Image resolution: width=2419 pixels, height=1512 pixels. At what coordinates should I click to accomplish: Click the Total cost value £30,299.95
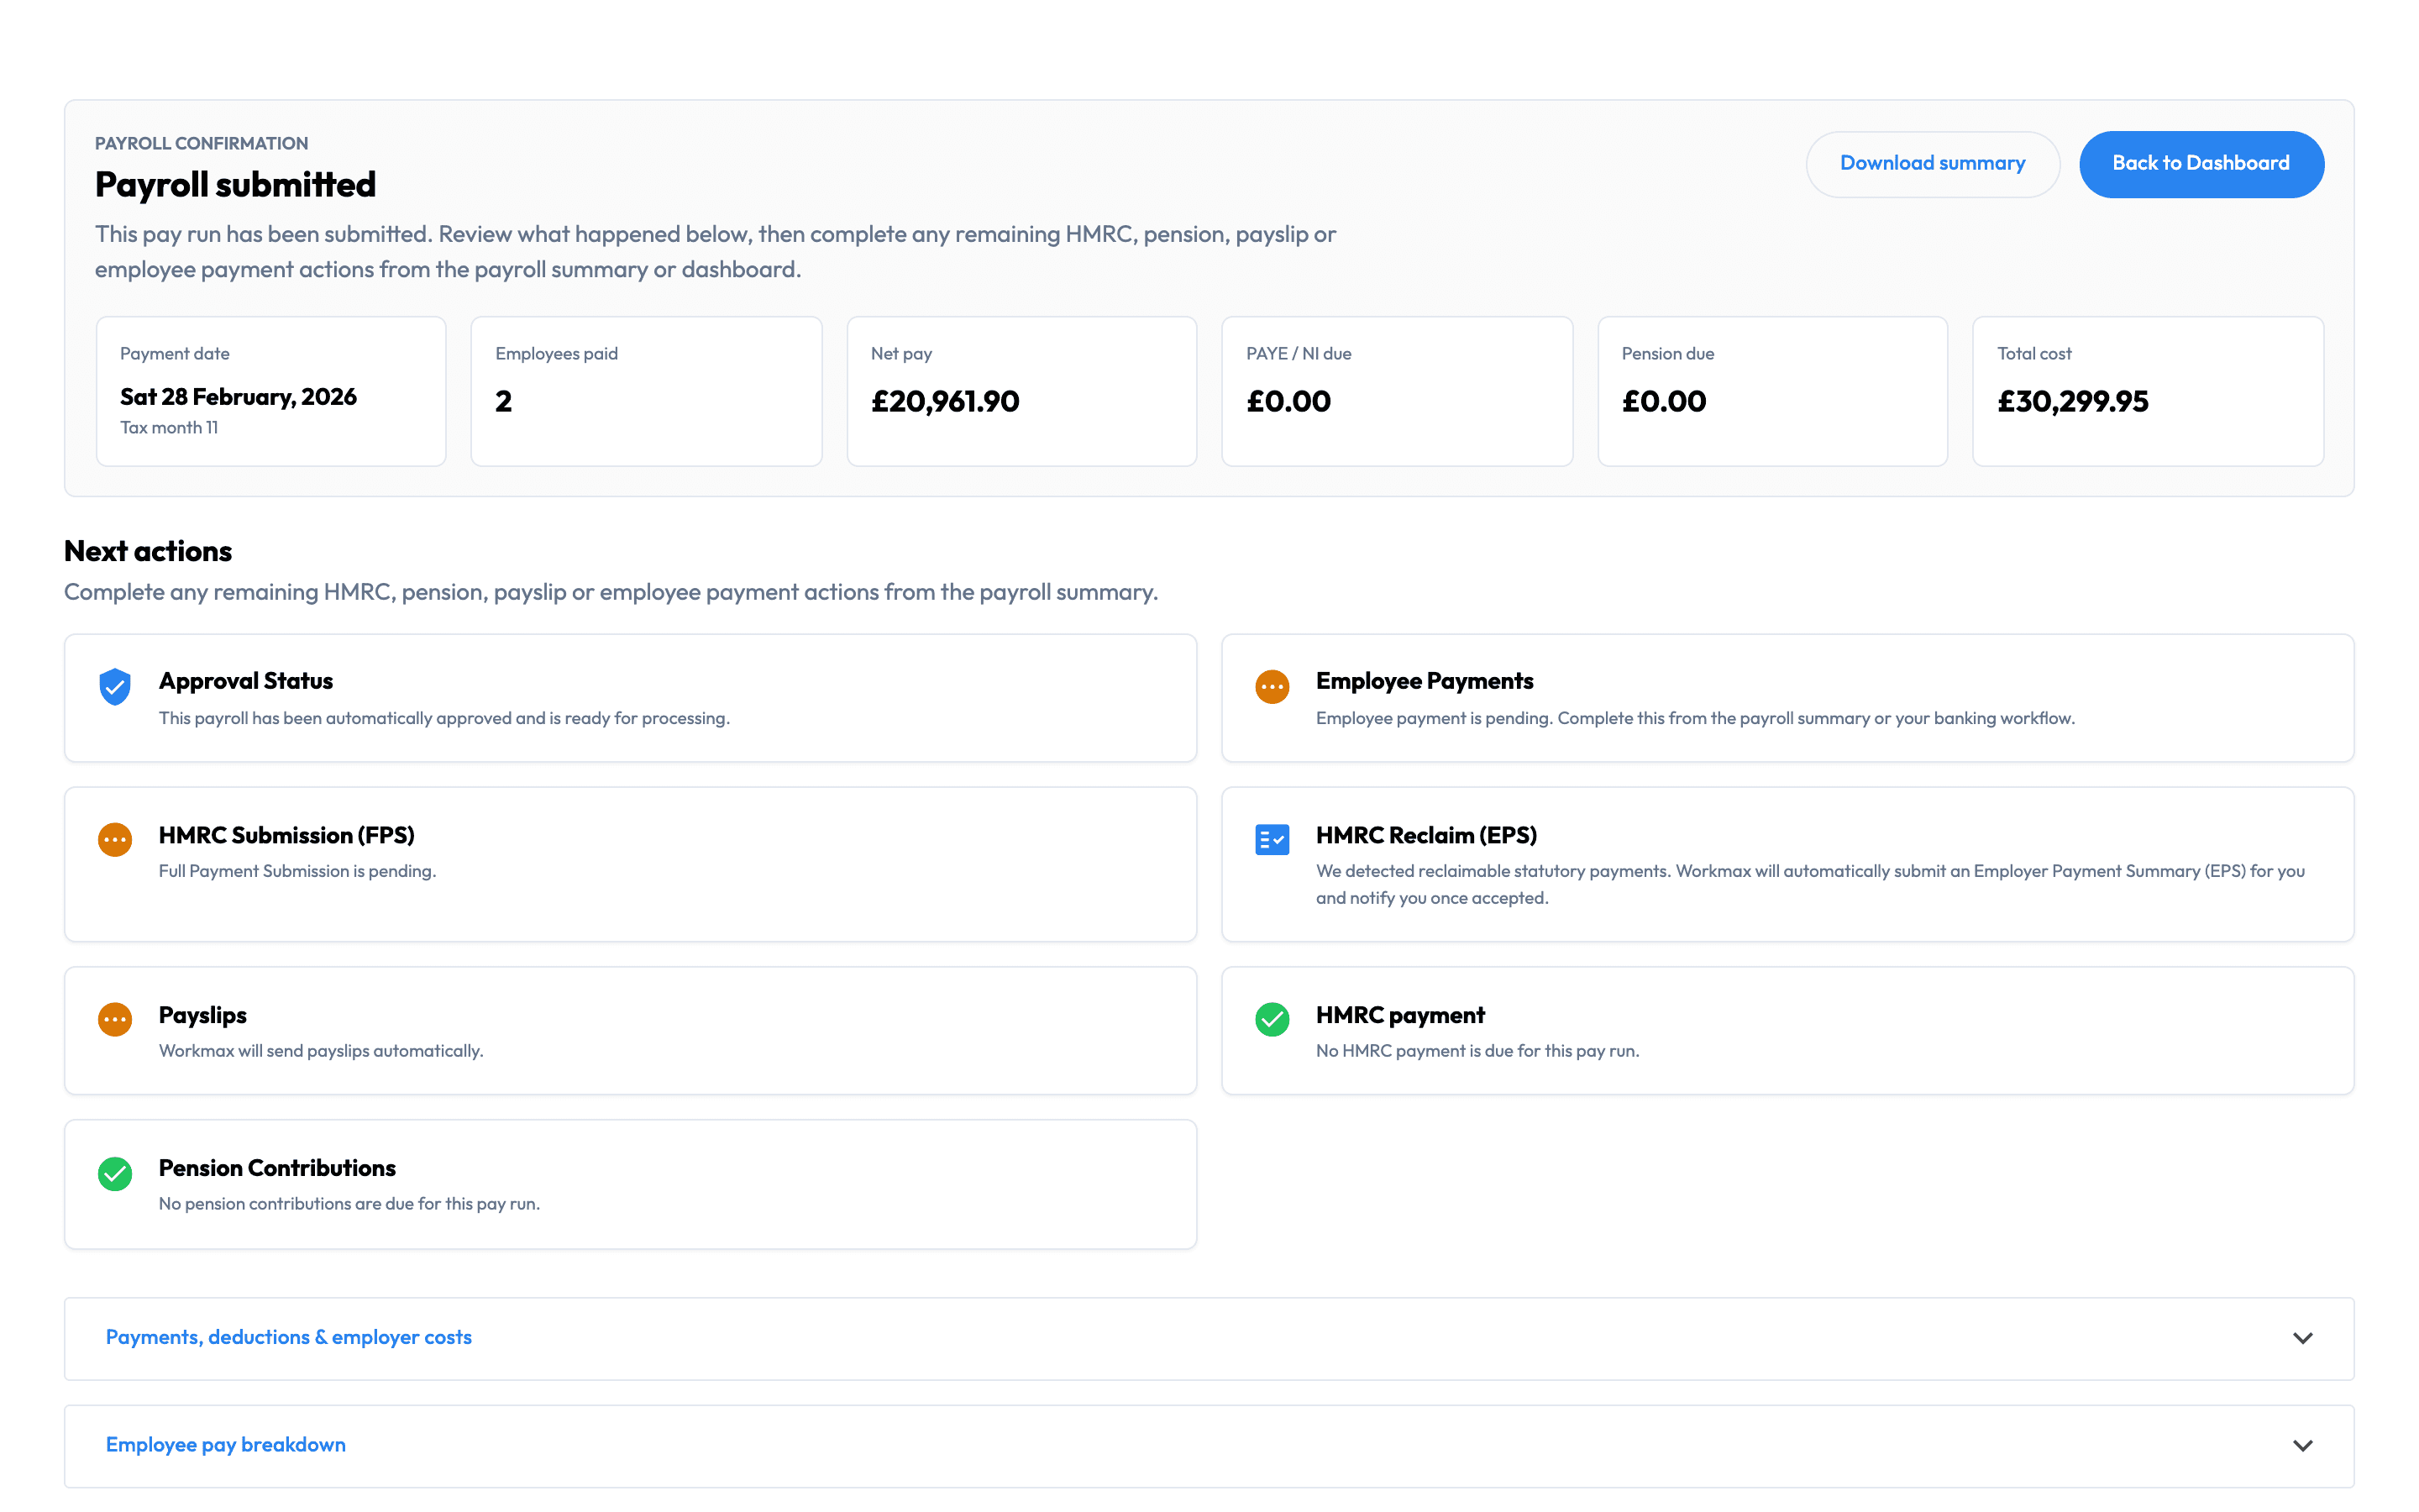click(x=2072, y=401)
